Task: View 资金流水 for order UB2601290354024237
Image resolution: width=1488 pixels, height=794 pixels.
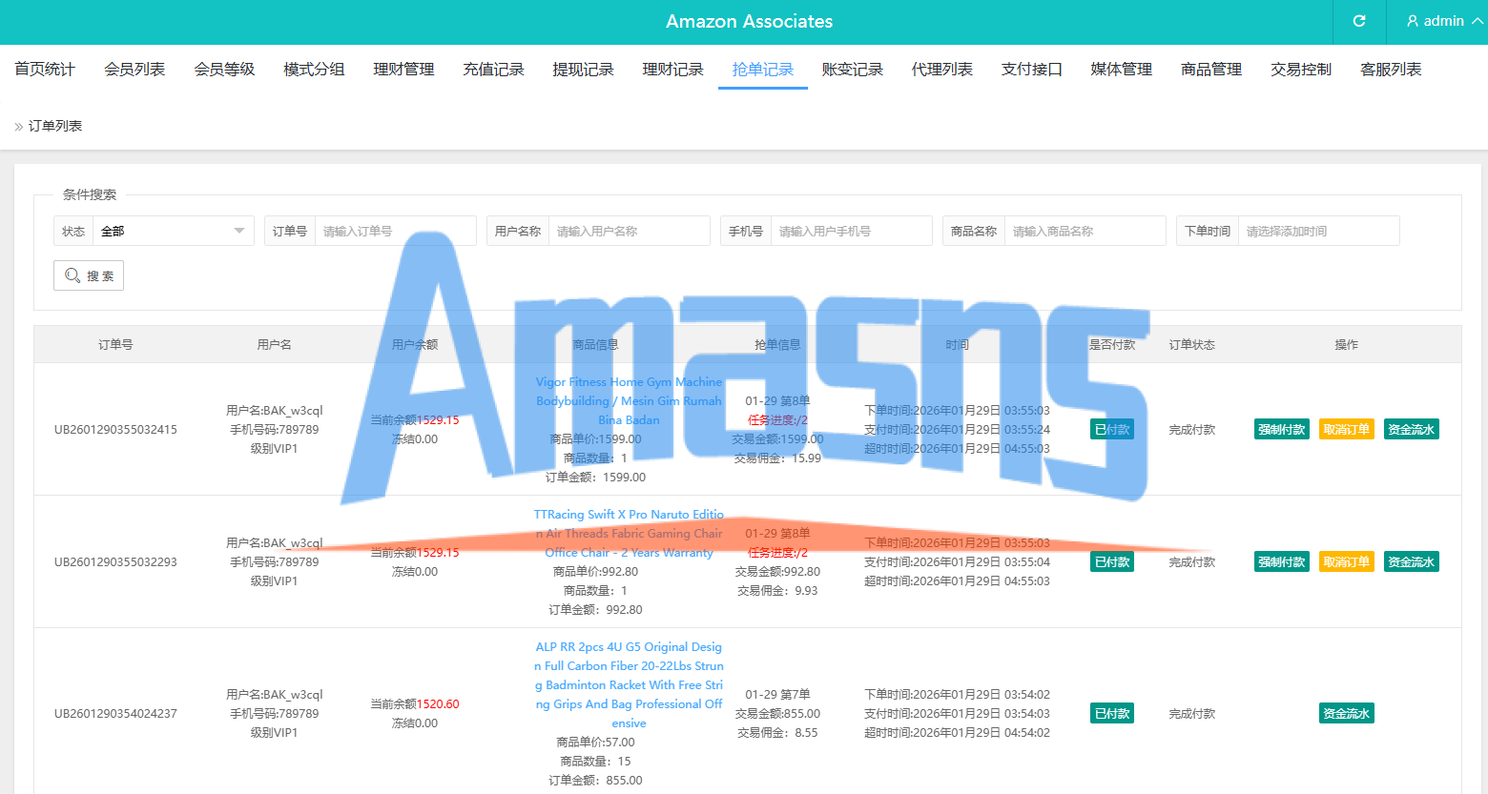Action: pos(1347,713)
